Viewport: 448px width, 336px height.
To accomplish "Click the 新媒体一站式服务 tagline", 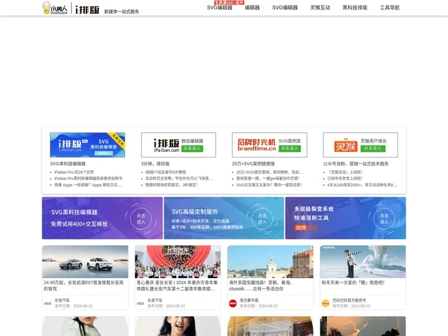I will [x=121, y=11].
